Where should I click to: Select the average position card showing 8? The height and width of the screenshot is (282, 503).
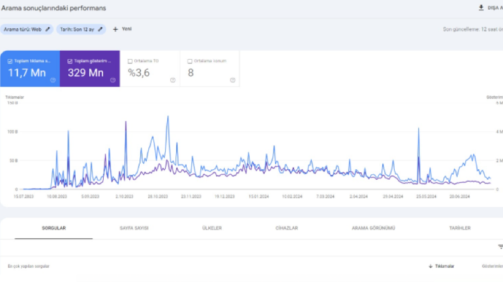[210, 68]
